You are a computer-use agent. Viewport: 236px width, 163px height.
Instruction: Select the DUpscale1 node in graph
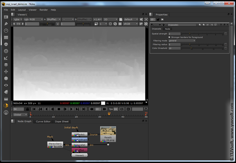tap(79, 145)
